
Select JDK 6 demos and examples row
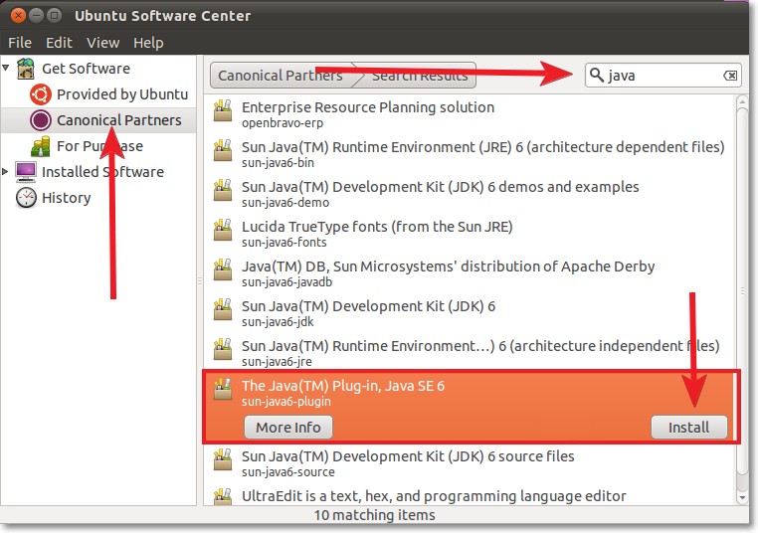click(470, 194)
